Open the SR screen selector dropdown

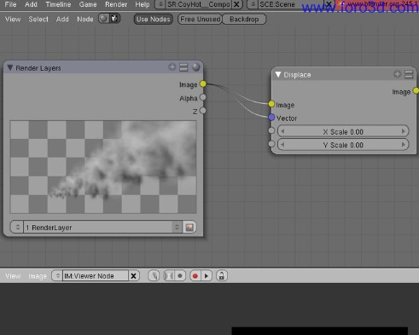coord(160,4)
